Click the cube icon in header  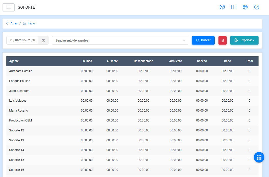click(222, 7)
